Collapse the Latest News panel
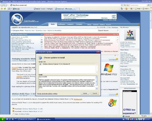The image size is (152, 121). point(117,34)
